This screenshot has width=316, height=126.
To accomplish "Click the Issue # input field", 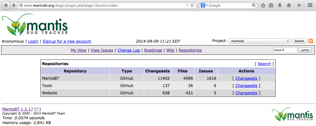I will [x=285, y=50].
